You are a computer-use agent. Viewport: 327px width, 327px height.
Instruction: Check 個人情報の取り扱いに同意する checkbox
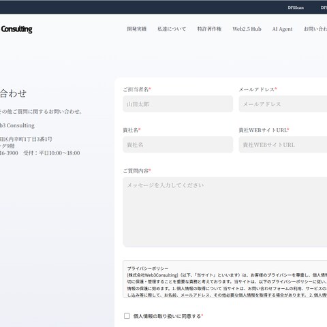click(127, 316)
